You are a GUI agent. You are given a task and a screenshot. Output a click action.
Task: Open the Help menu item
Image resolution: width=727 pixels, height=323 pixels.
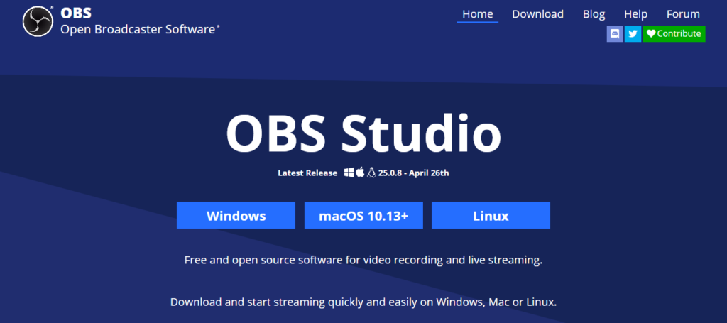pyautogui.click(x=635, y=14)
